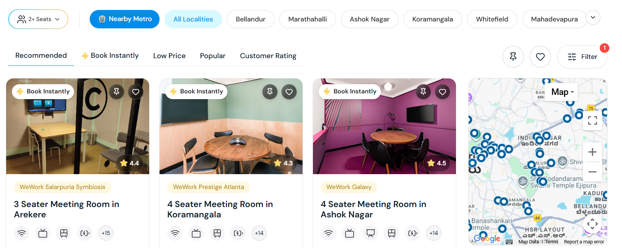Viewport: 622px width, 248px height.
Task: Open saved favorites heart button in toolbar
Action: [x=540, y=57]
